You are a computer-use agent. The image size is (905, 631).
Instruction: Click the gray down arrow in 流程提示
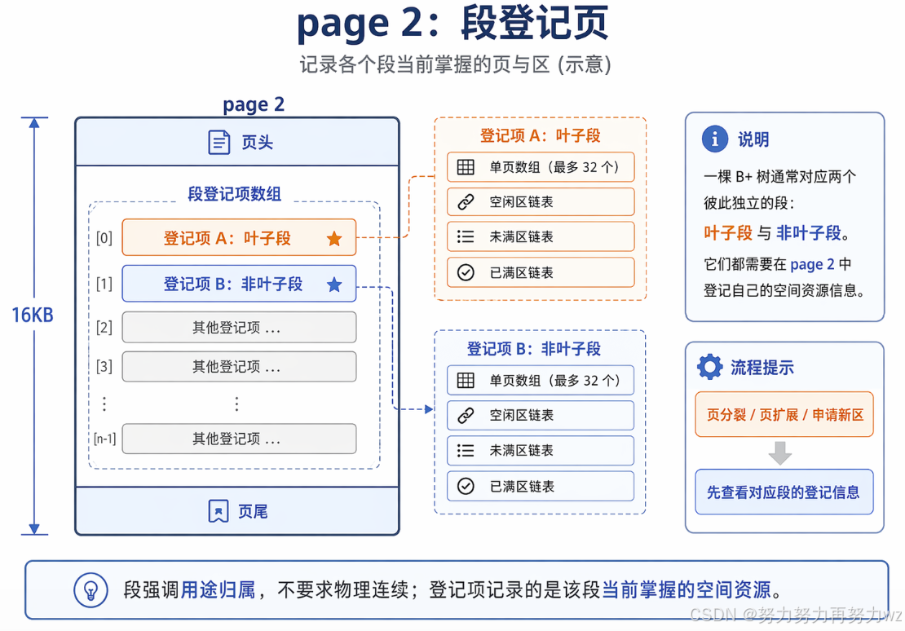(779, 453)
